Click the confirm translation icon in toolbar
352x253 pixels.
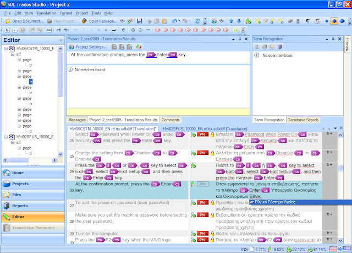click(x=248, y=21)
